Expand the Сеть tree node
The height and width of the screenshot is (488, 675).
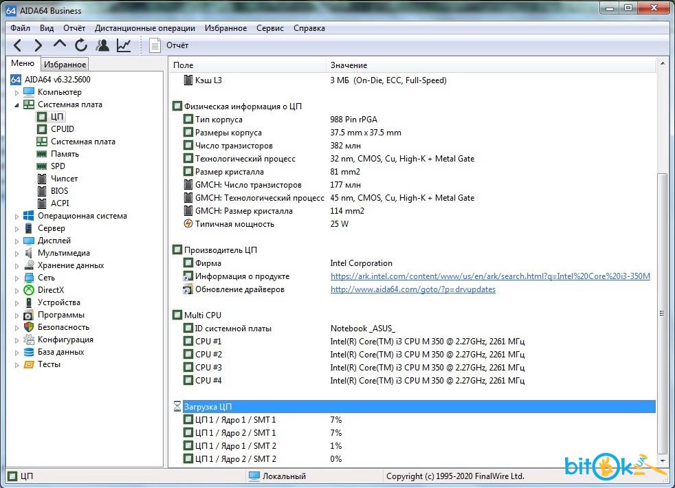pyautogui.click(x=16, y=278)
